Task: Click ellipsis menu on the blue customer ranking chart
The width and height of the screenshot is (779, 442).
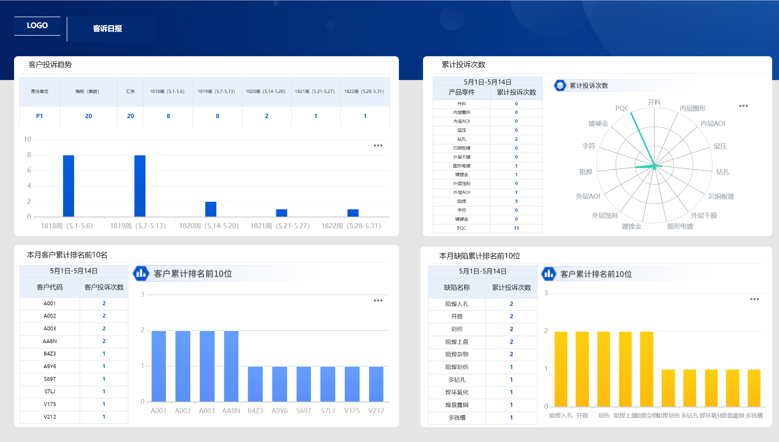Action: click(x=378, y=300)
